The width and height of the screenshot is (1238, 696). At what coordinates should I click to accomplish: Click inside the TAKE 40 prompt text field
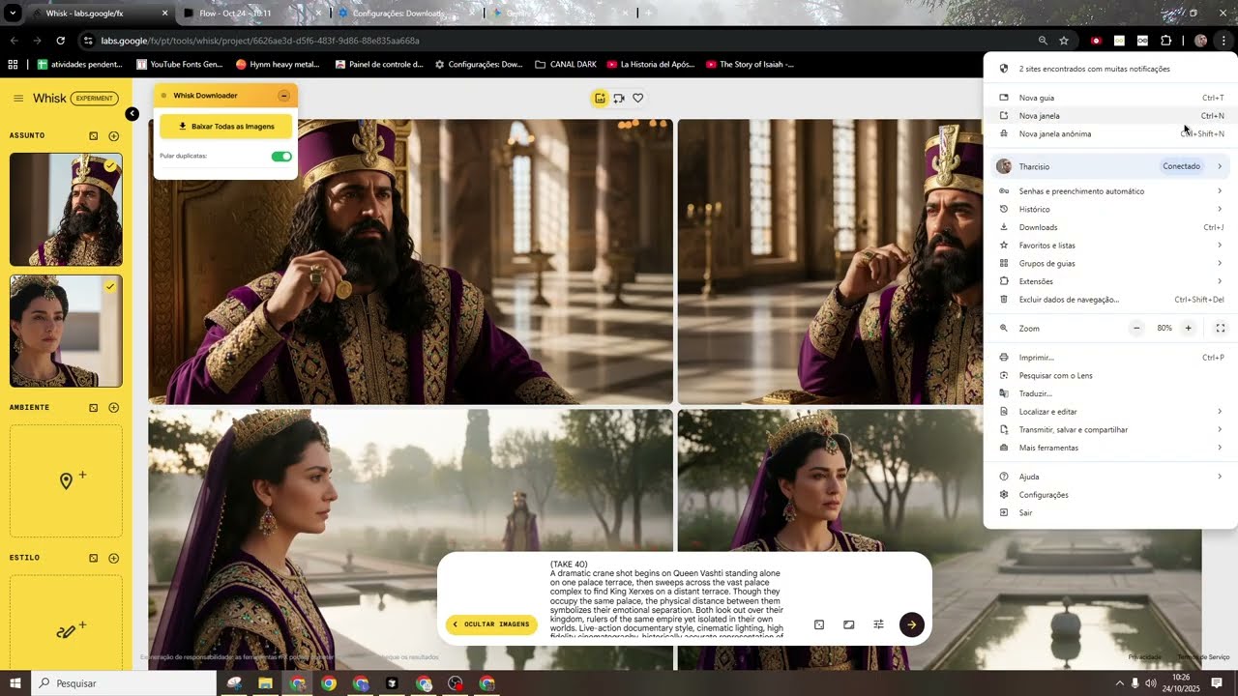[667, 598]
